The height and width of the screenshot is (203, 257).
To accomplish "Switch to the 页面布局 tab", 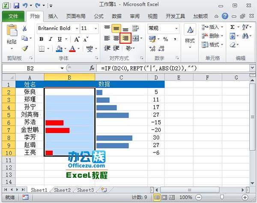I will [x=76, y=16].
